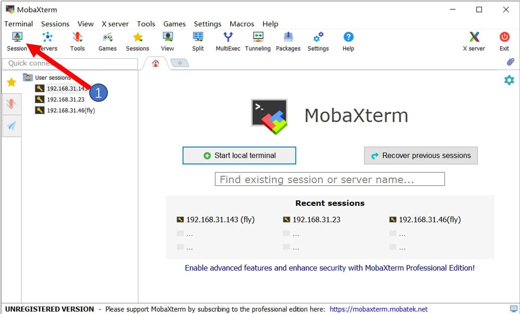Open the paper plane sidebar tab

pyautogui.click(x=12, y=126)
